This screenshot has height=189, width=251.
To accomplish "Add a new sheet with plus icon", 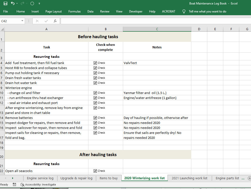I will (249, 178).
